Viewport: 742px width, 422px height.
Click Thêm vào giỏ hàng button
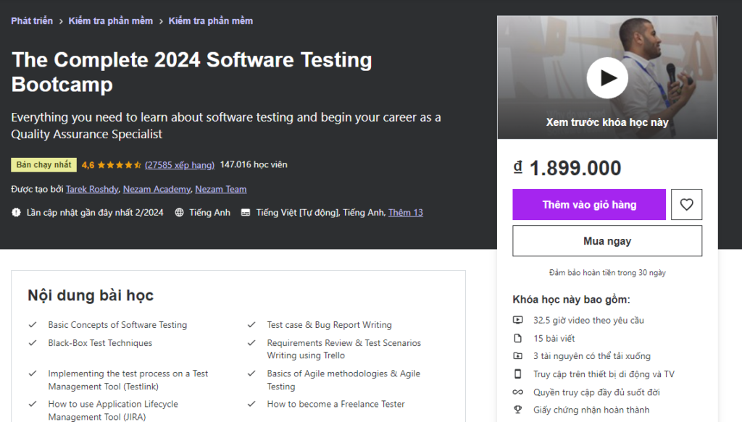pos(589,205)
